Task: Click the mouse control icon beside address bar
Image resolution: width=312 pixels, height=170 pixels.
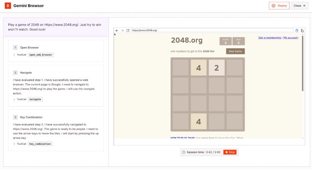Action: click(297, 30)
